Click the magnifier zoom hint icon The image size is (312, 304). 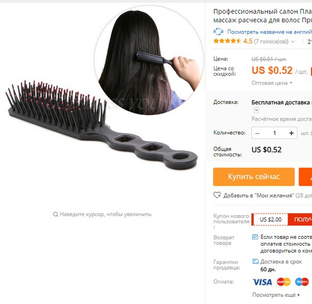click(x=55, y=215)
